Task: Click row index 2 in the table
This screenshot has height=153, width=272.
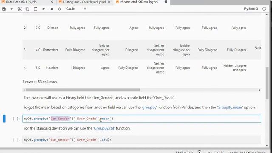Action: tap(25, 28)
